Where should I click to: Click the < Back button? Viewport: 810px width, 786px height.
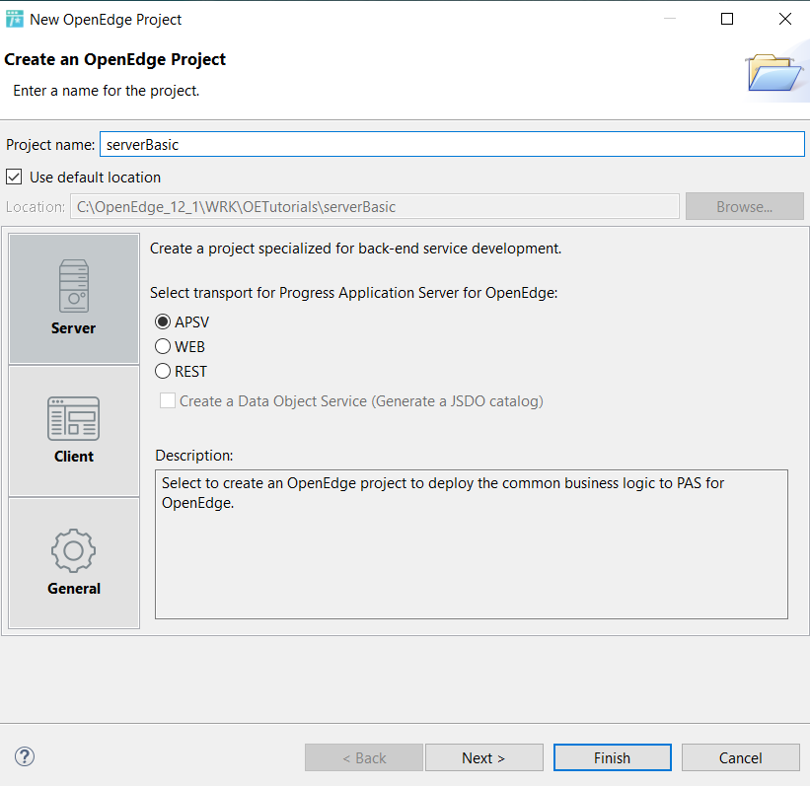coord(364,757)
